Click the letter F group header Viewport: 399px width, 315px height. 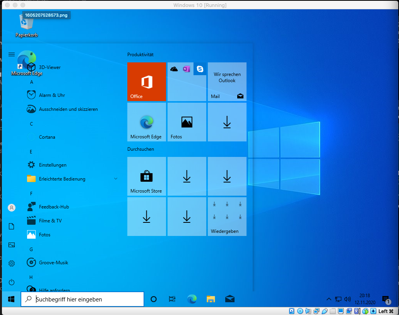pos(31,194)
